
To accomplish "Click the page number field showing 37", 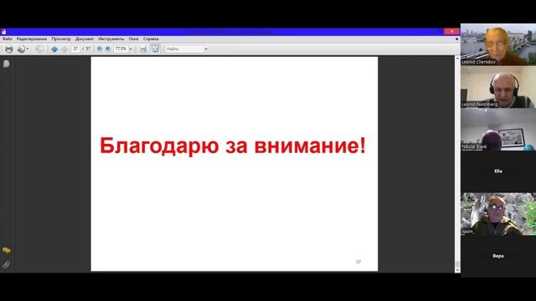I will coord(75,48).
